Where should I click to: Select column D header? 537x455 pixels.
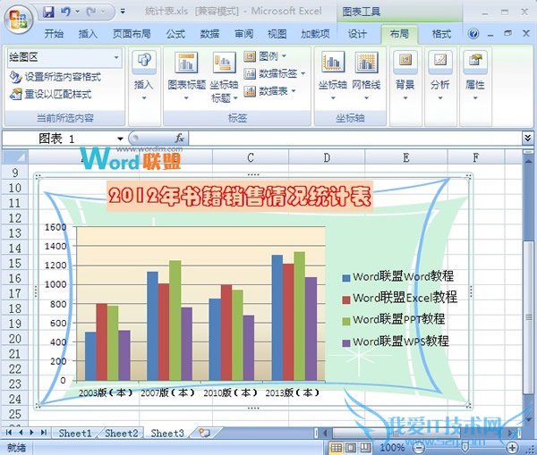tap(327, 157)
